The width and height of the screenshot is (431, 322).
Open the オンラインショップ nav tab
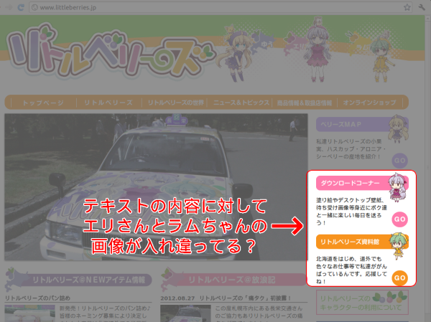(x=369, y=103)
